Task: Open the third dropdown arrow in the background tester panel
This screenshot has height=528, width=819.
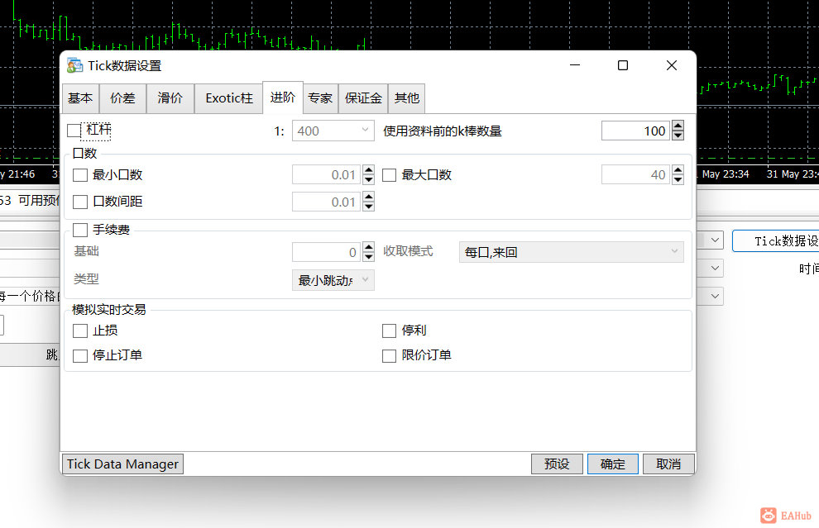Action: pyautogui.click(x=715, y=297)
